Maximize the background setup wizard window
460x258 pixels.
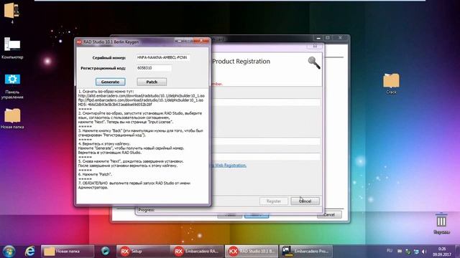[328, 38]
